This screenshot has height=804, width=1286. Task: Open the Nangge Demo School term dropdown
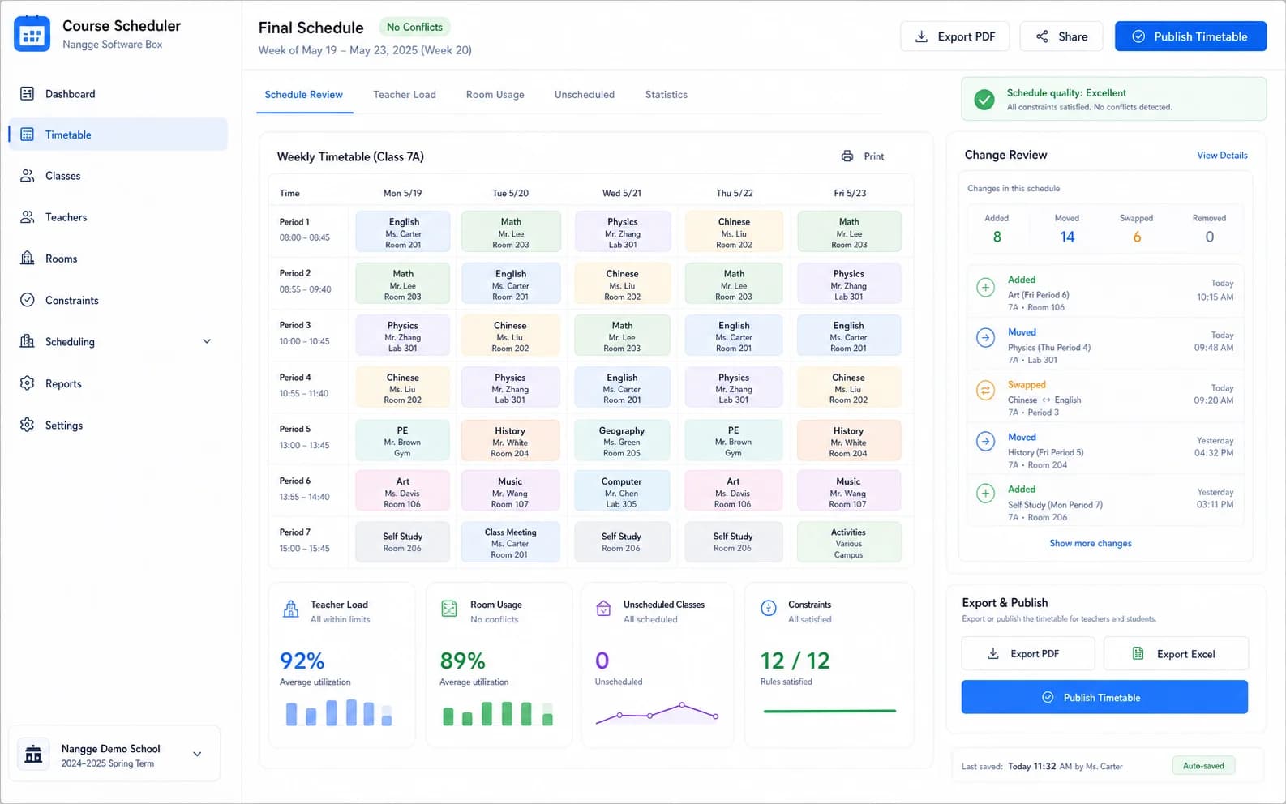[197, 754]
